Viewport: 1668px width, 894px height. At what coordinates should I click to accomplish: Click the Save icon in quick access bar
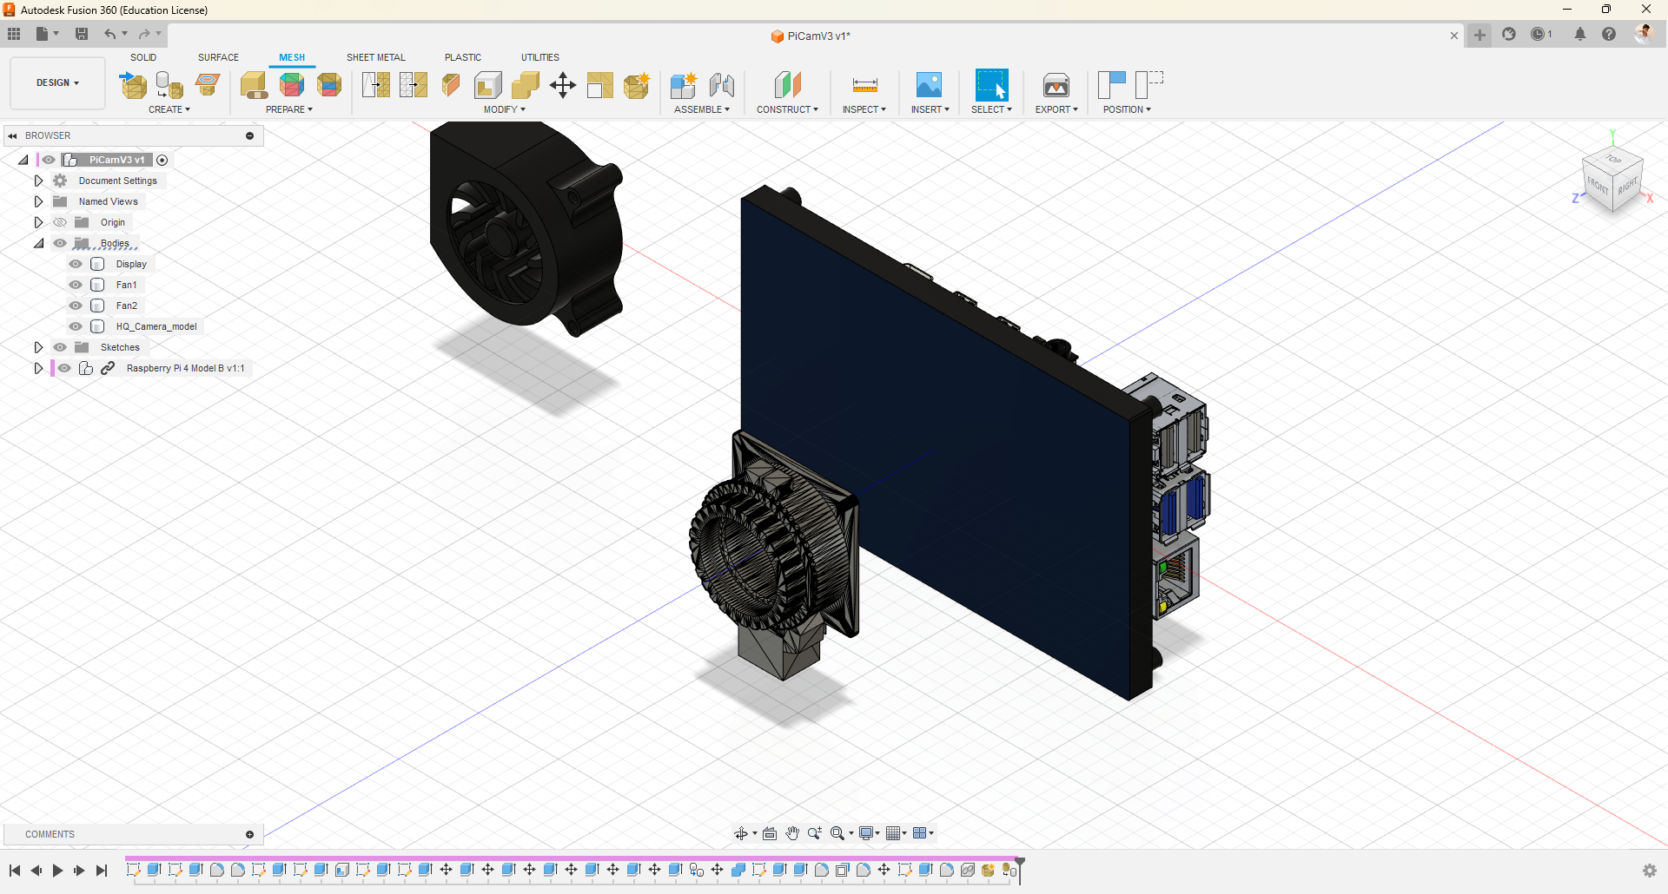click(x=82, y=34)
